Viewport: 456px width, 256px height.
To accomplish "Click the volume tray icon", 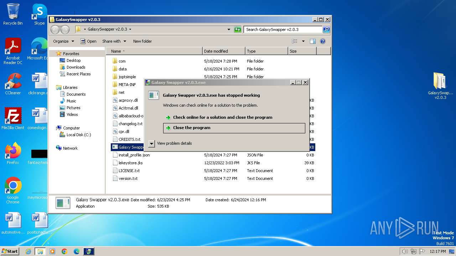I will [x=405, y=251].
